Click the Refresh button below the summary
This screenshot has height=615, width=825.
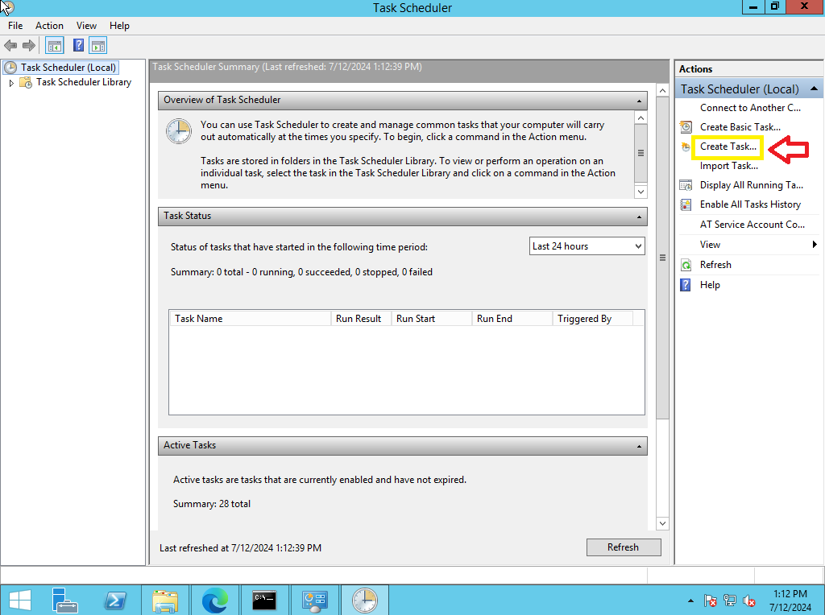[x=624, y=547]
